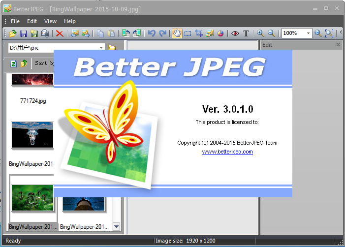Close the Edit panel
Image resolution: width=345 pixels, height=247 pixels.
coord(338,45)
